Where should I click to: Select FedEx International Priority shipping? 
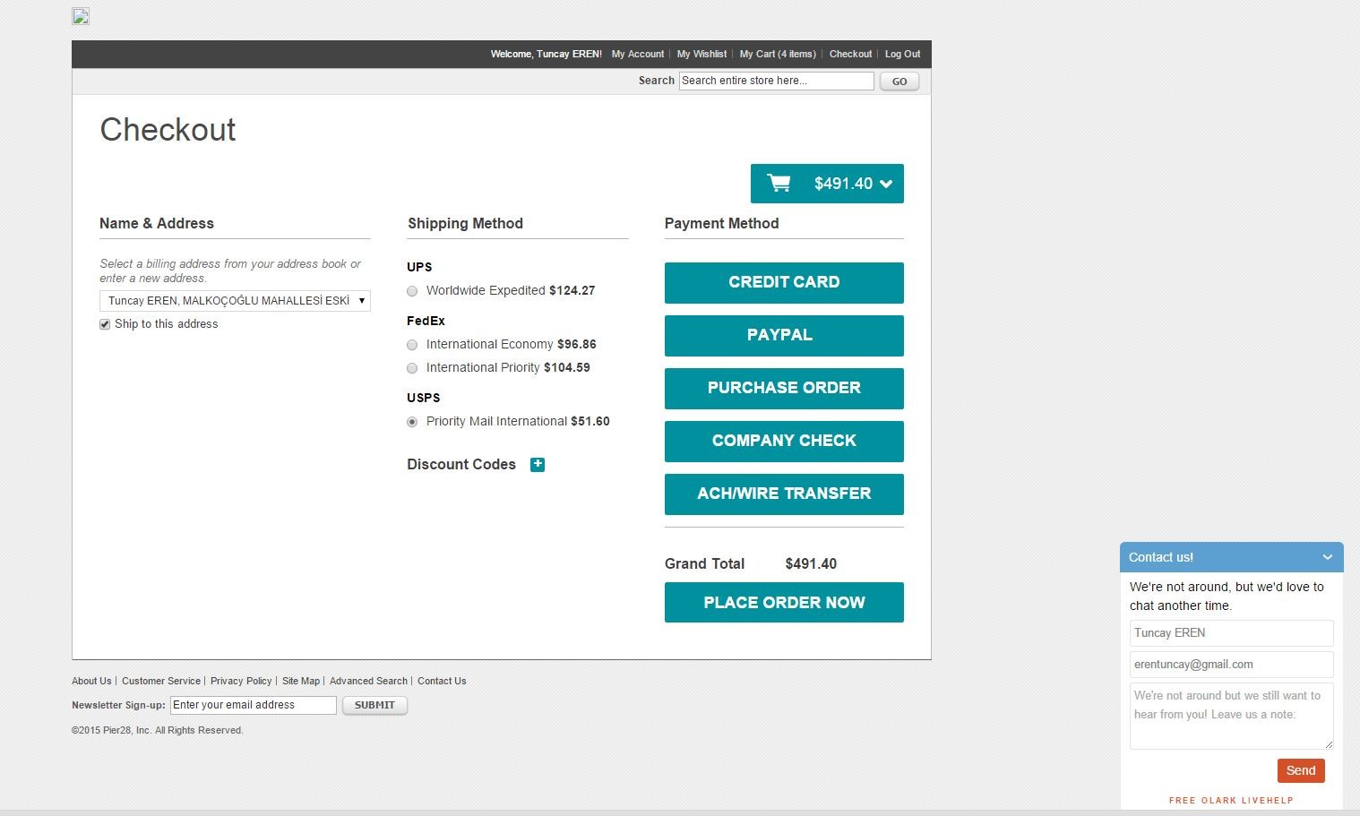click(412, 368)
